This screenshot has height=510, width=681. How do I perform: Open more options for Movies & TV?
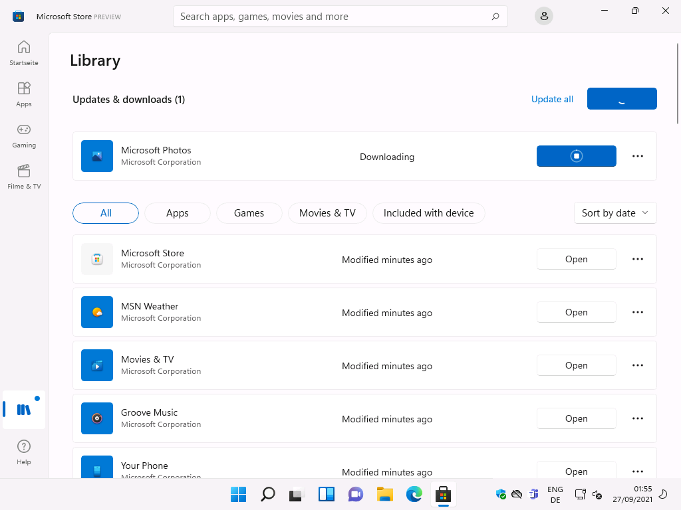click(638, 365)
